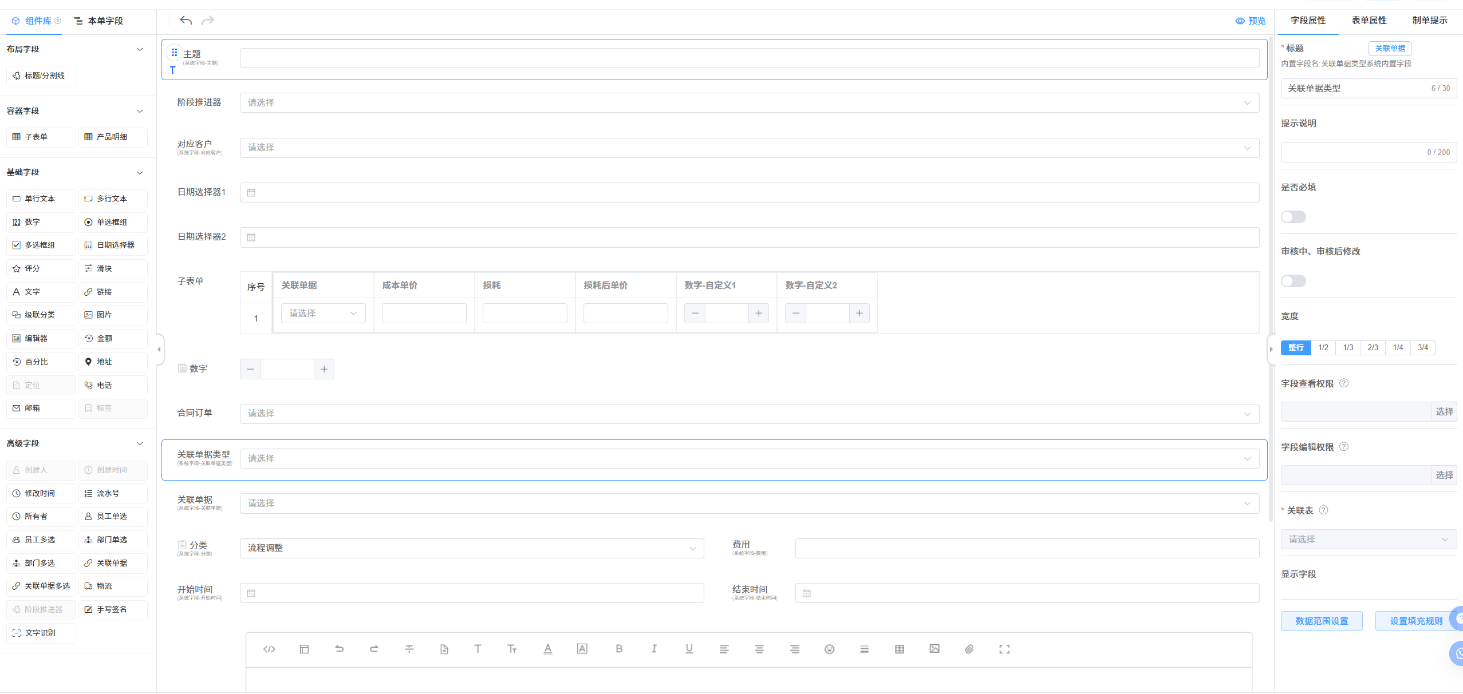Click the plus stepper of 数字 field
This screenshot has height=694, width=1463.
tap(324, 369)
